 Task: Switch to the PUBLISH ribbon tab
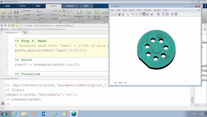click(70, 6)
